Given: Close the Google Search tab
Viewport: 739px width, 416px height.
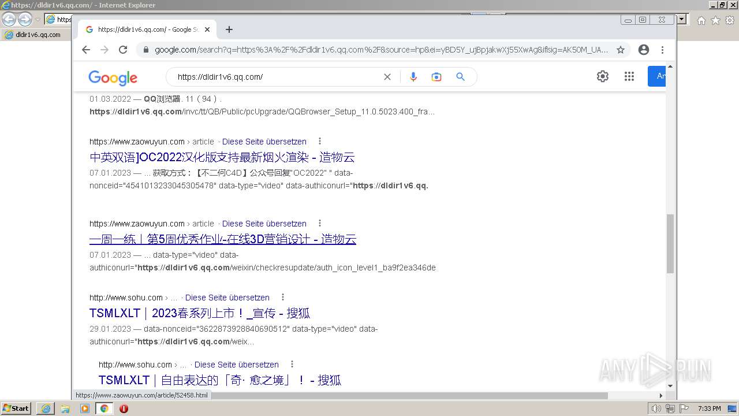Looking at the screenshot, I should [x=207, y=29].
